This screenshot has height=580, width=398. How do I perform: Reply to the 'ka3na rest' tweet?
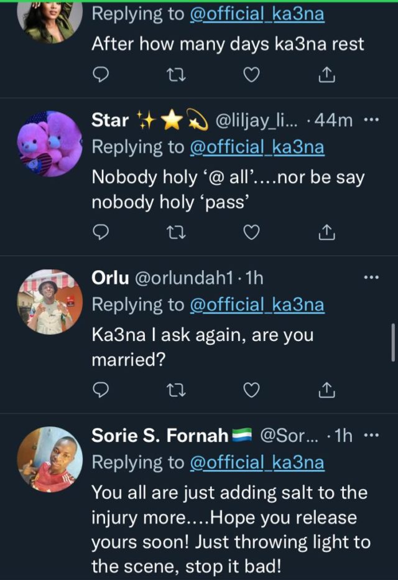click(101, 75)
